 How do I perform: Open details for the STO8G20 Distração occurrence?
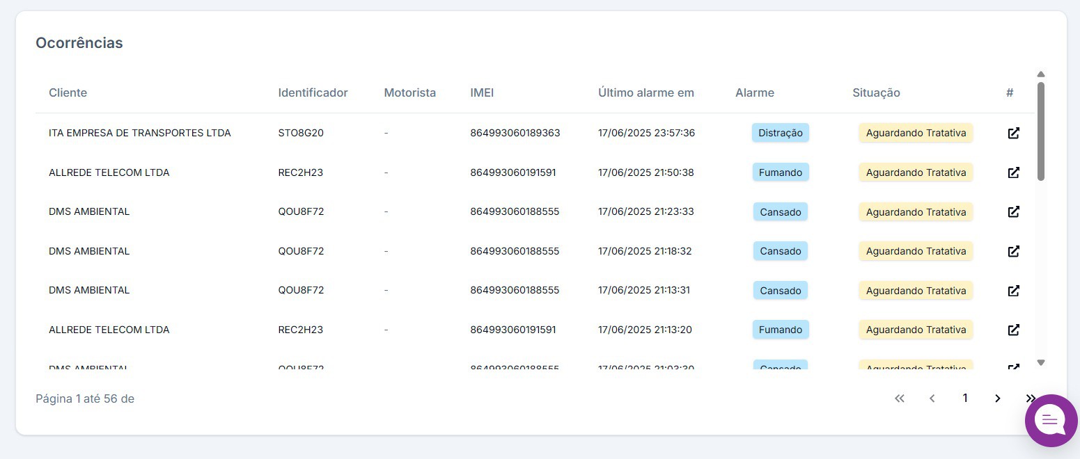1014,133
